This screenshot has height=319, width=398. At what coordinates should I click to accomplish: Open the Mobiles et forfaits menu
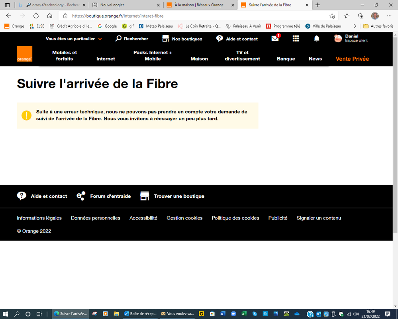point(65,55)
